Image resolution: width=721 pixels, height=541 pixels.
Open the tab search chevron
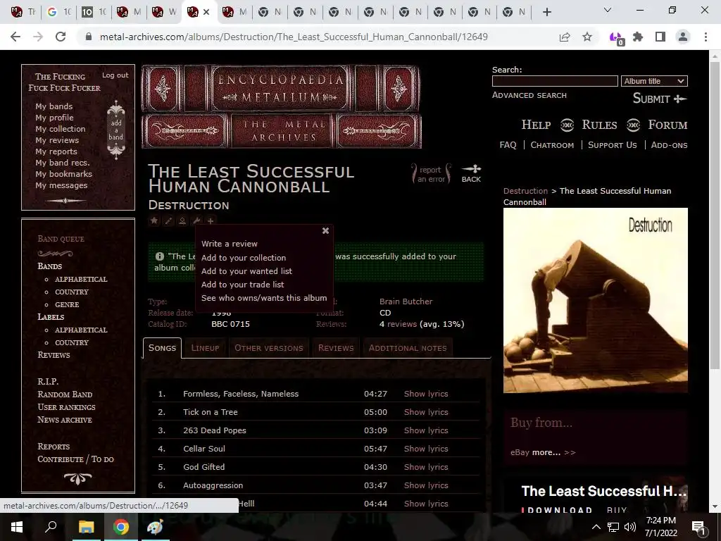coord(608,10)
